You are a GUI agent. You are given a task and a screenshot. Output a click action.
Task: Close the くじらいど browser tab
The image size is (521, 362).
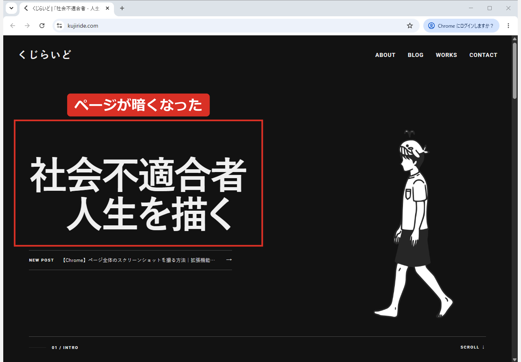click(x=107, y=8)
